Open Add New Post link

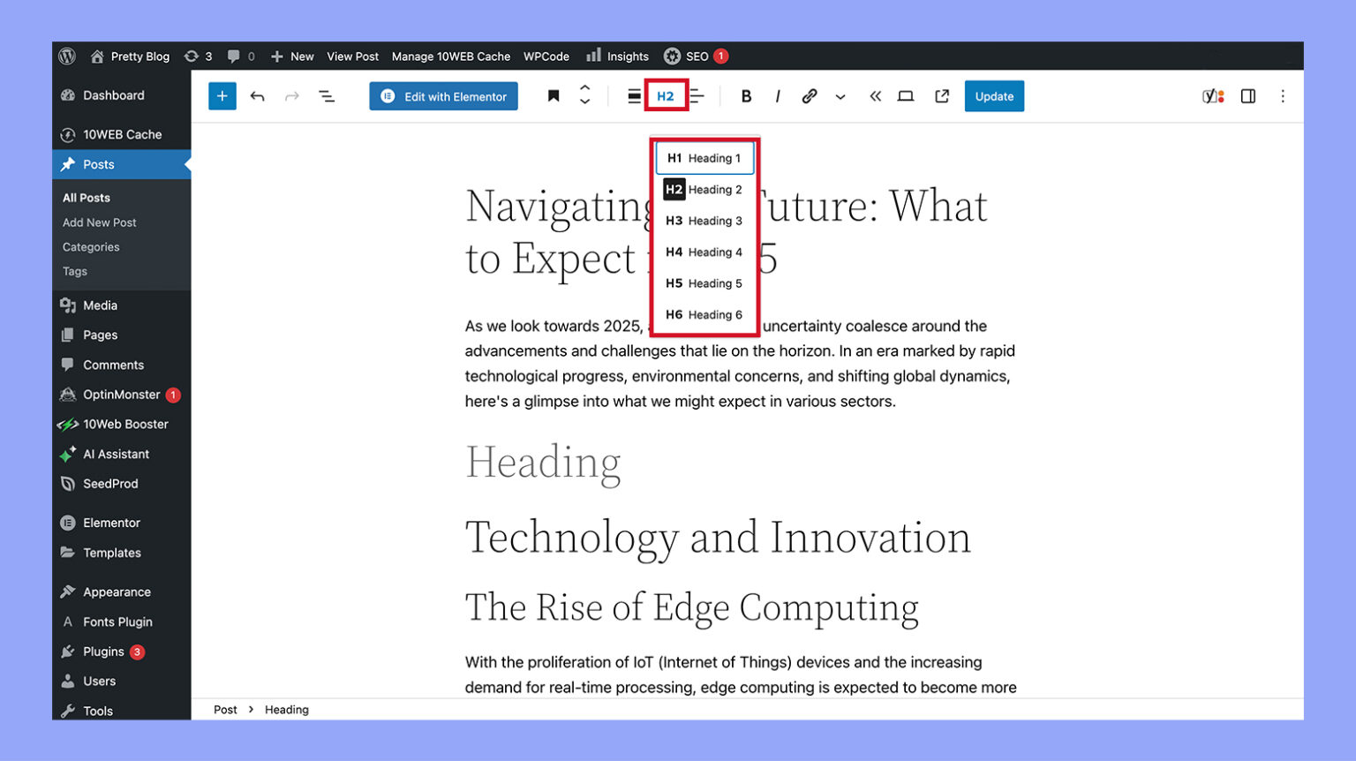pos(99,222)
